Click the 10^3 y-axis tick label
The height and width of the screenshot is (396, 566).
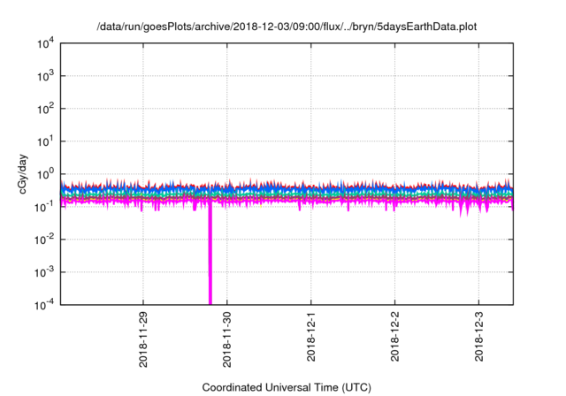point(46,76)
